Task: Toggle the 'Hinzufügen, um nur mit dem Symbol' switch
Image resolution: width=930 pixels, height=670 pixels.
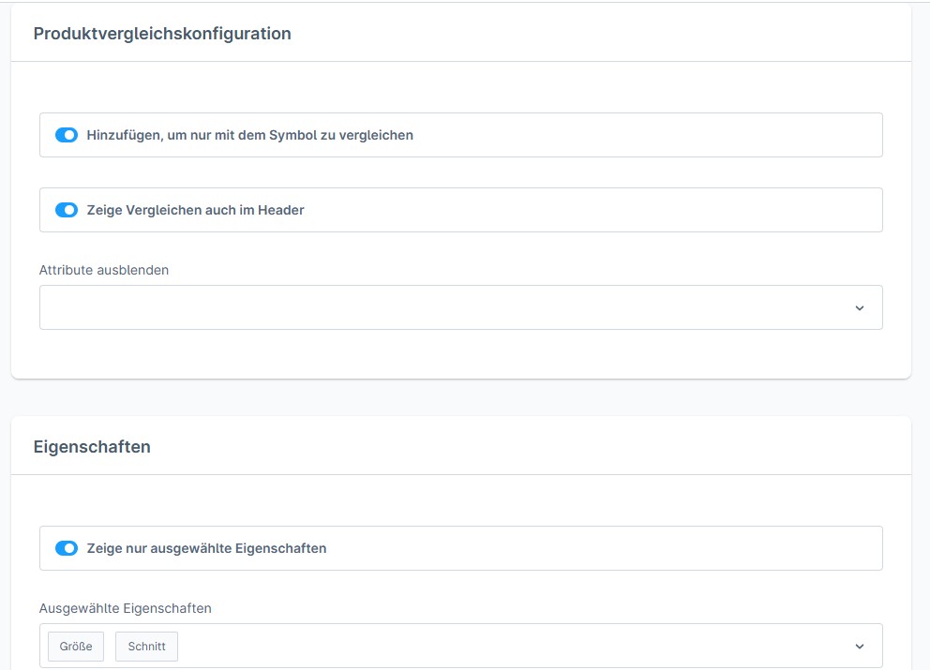Action: (67, 135)
